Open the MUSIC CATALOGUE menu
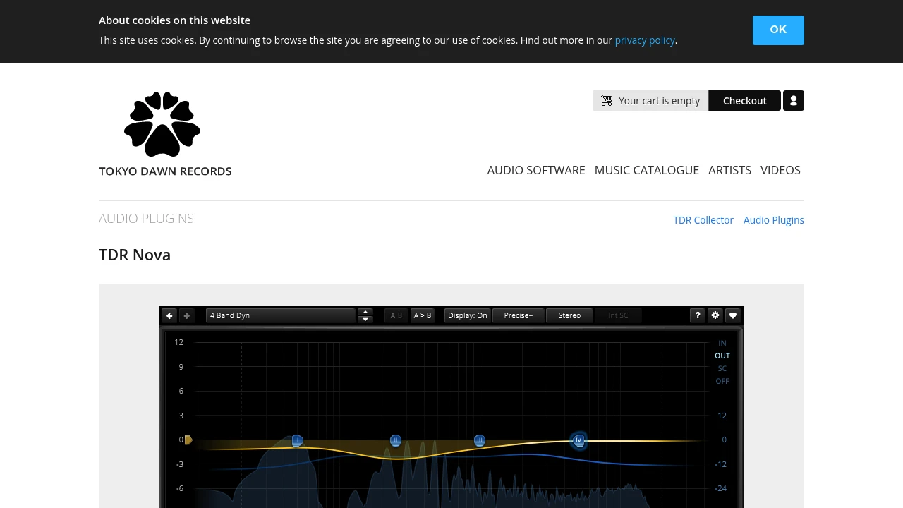Screen dimensions: 903x508 [647, 170]
